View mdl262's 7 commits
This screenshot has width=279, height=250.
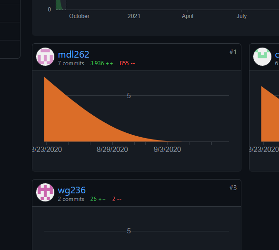coord(71,63)
